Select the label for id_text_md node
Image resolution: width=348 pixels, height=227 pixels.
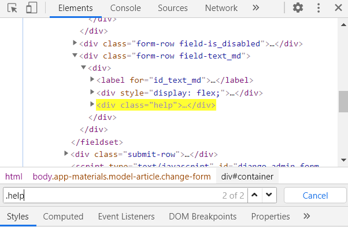pyautogui.click(x=175, y=80)
